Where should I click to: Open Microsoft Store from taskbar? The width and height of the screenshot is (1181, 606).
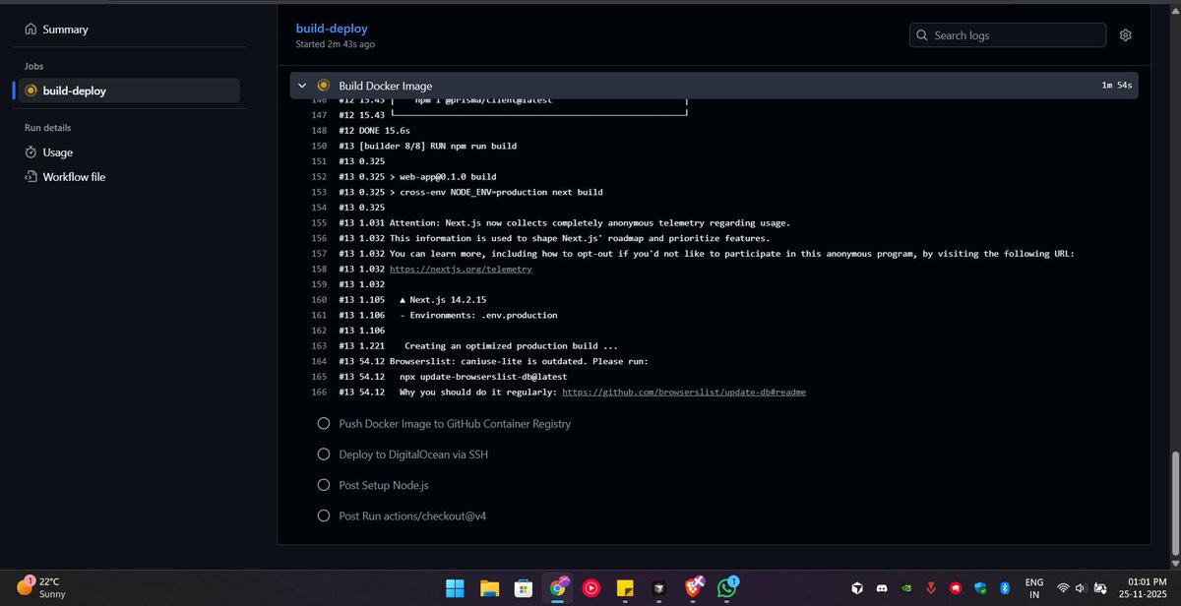[x=524, y=587]
